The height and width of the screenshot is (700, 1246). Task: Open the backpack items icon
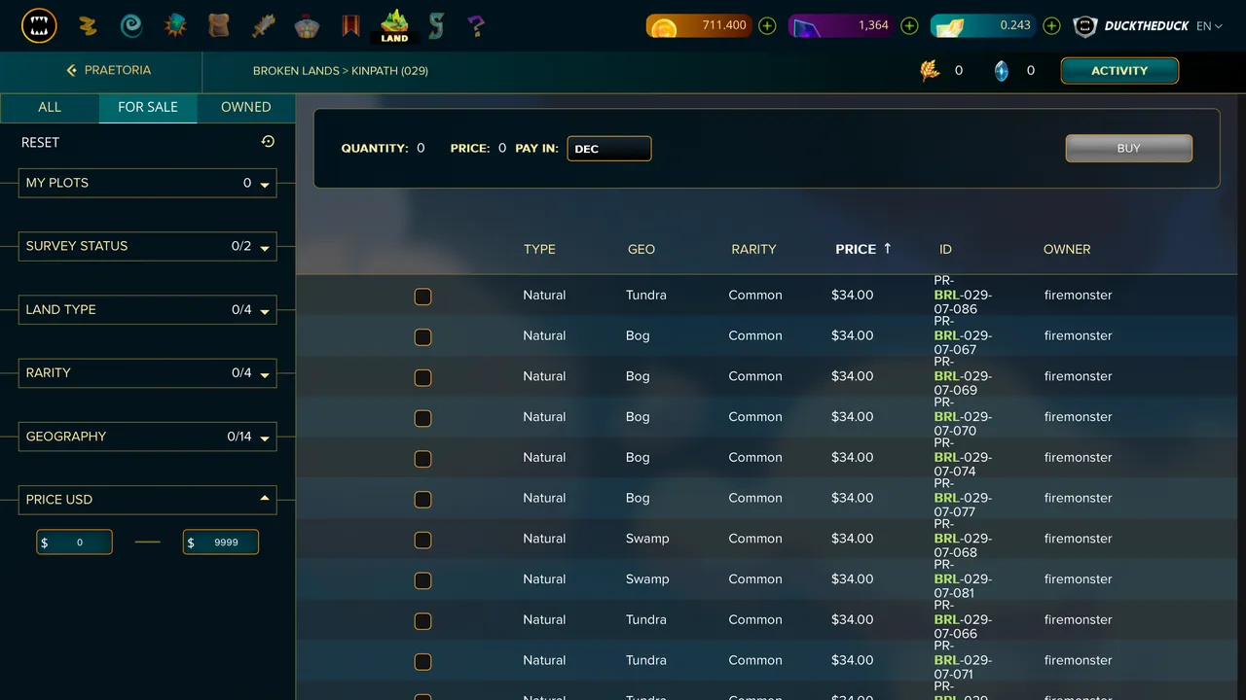coord(219,25)
